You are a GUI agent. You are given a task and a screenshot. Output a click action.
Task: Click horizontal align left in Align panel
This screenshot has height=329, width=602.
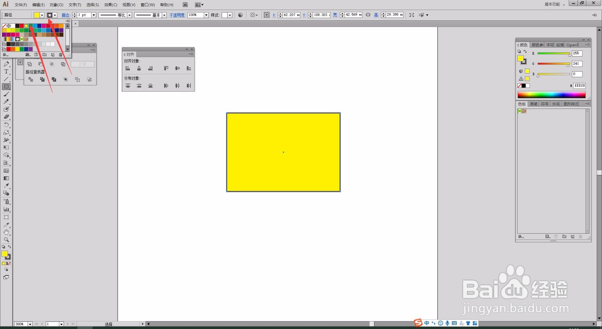click(128, 68)
